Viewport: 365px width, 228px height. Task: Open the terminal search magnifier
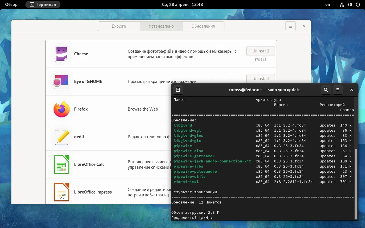[x=326, y=90]
